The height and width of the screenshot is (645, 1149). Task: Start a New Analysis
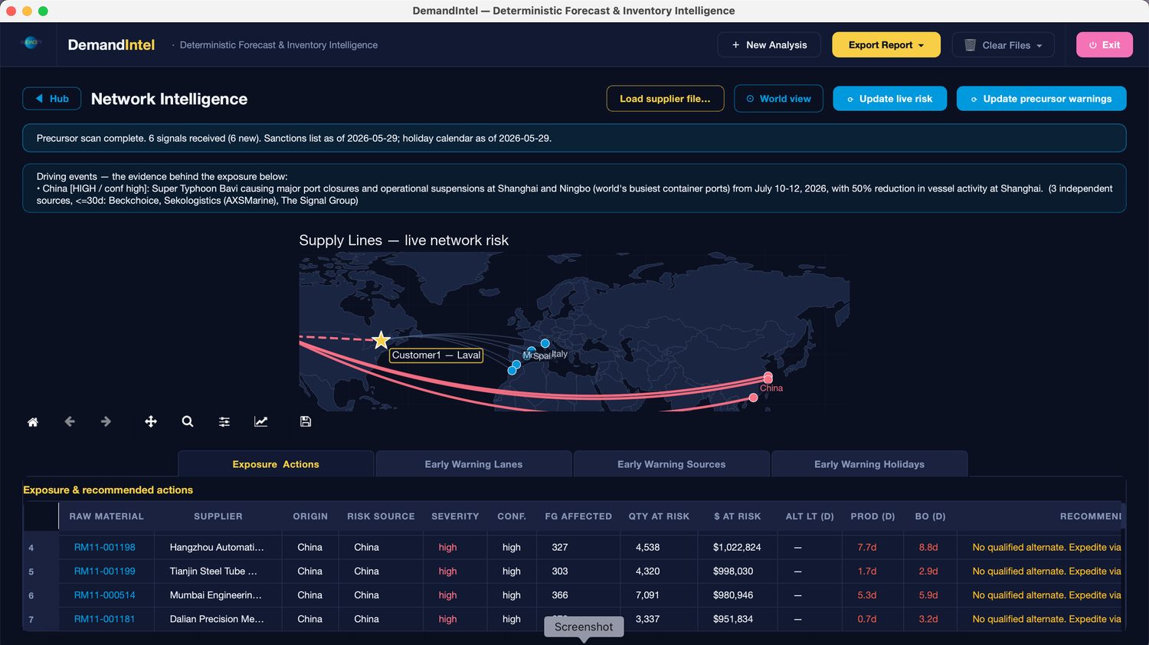tap(769, 44)
